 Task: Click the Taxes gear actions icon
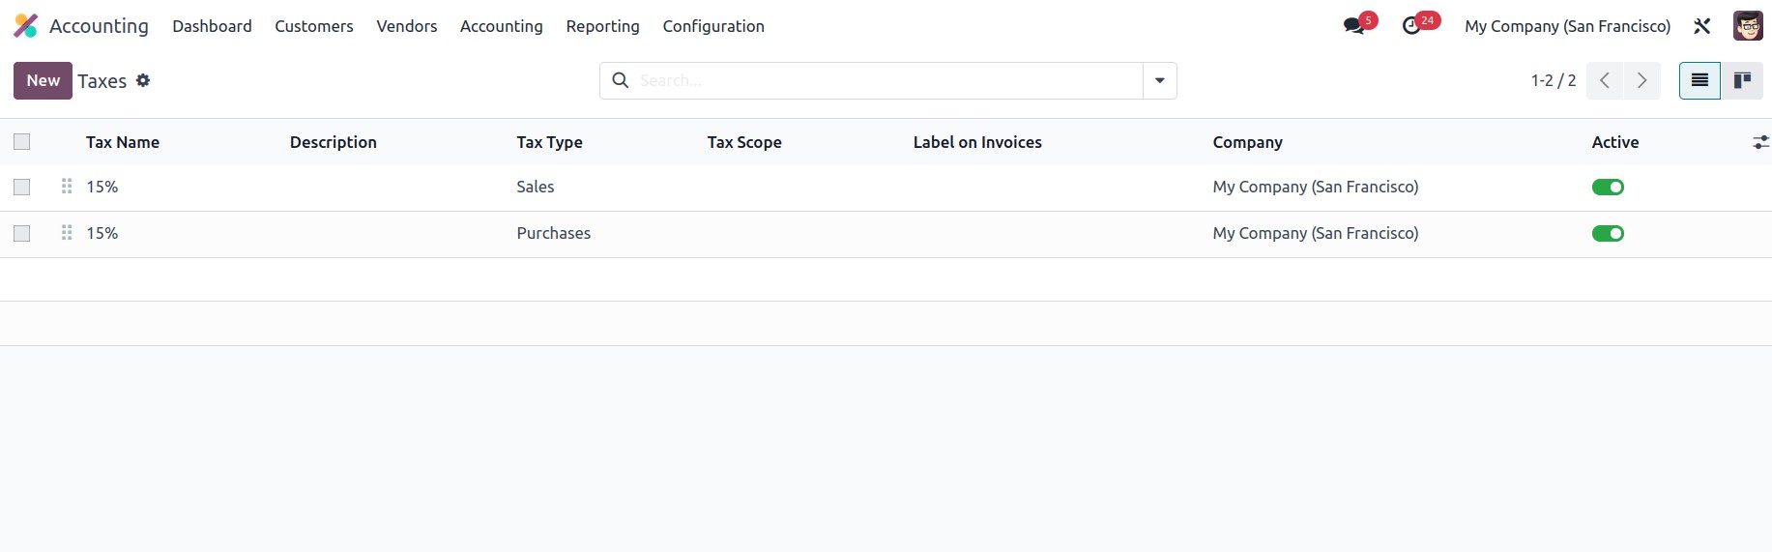click(143, 80)
